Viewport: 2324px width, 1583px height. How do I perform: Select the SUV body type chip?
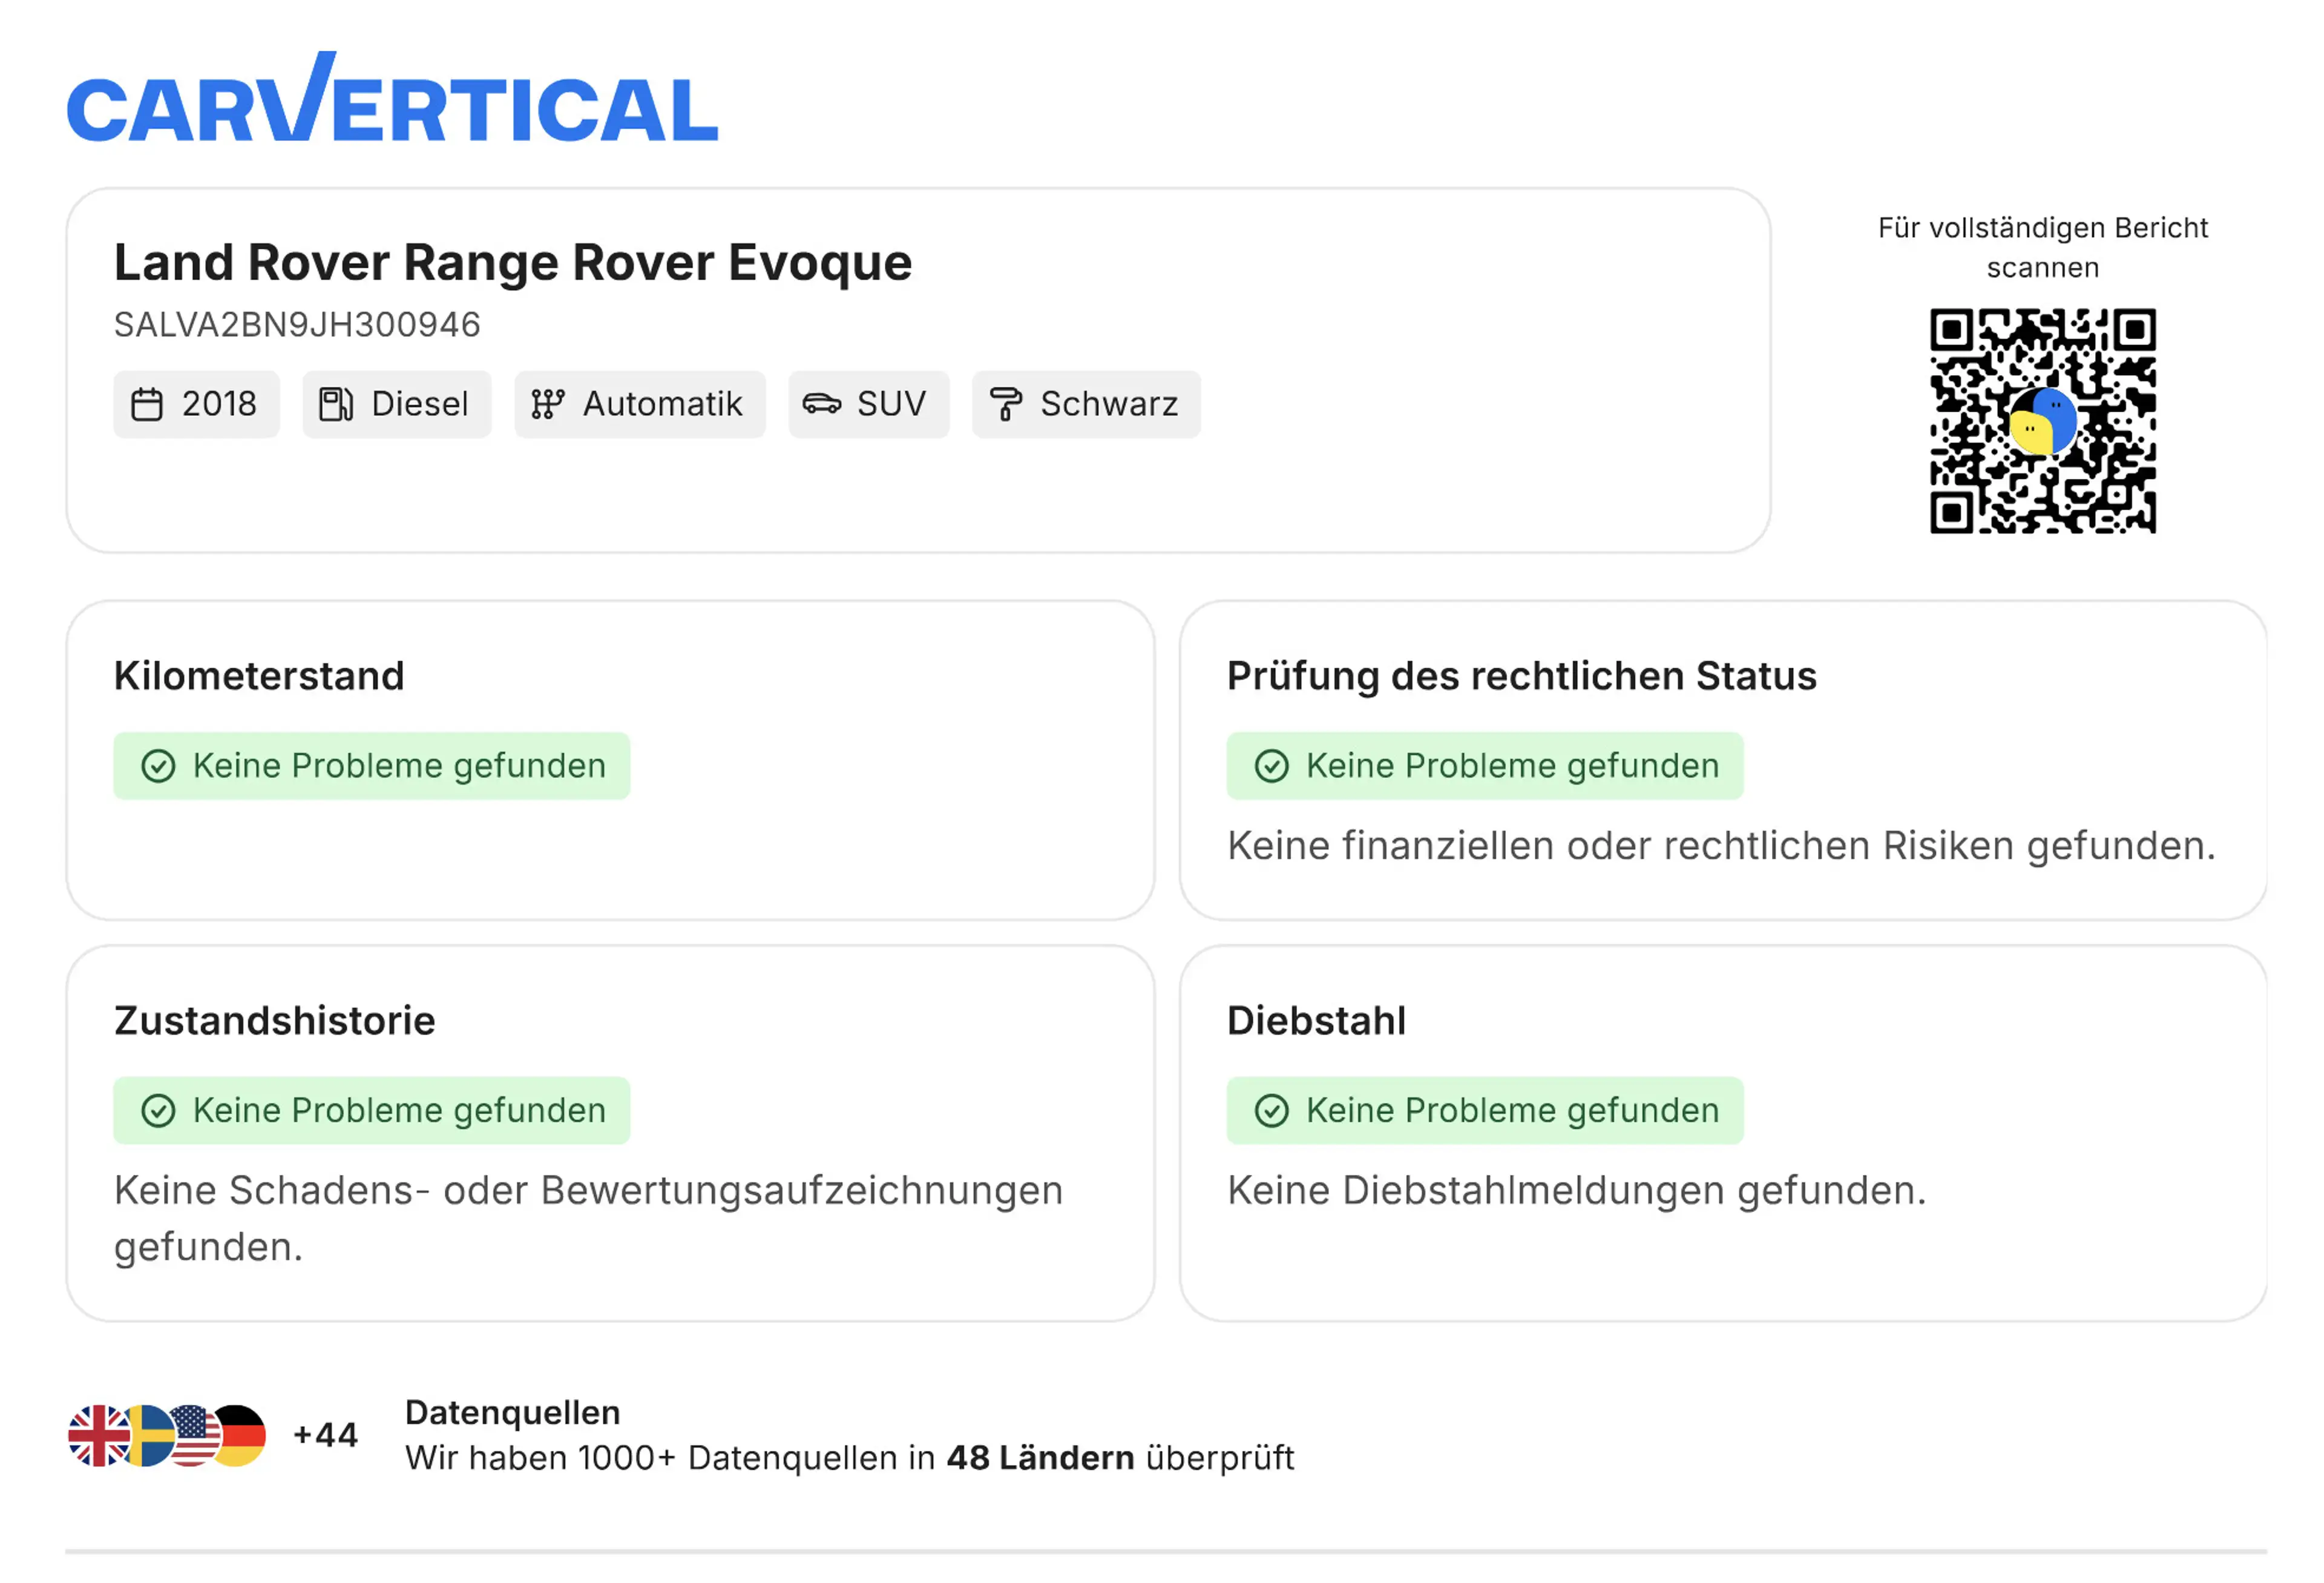click(x=868, y=404)
